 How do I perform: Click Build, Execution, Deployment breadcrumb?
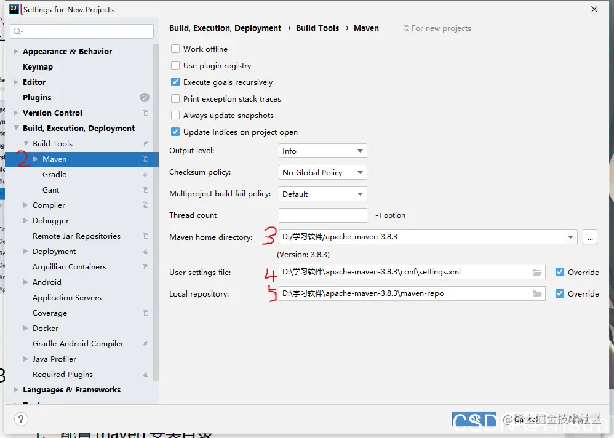coord(225,28)
